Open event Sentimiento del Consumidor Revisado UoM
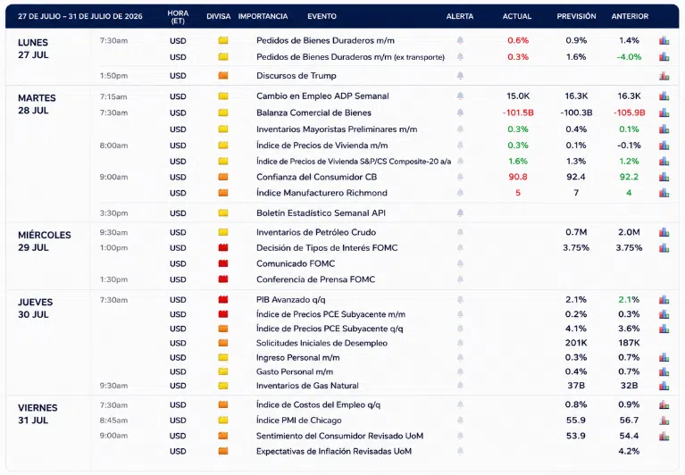The height and width of the screenshot is (475, 685). (x=340, y=436)
